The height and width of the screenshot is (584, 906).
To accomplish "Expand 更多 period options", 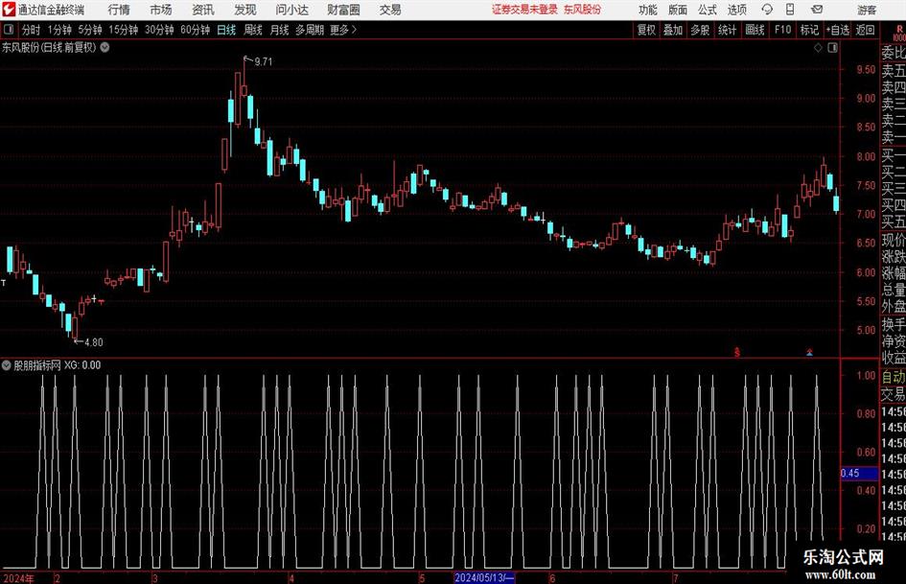I will pyautogui.click(x=343, y=30).
